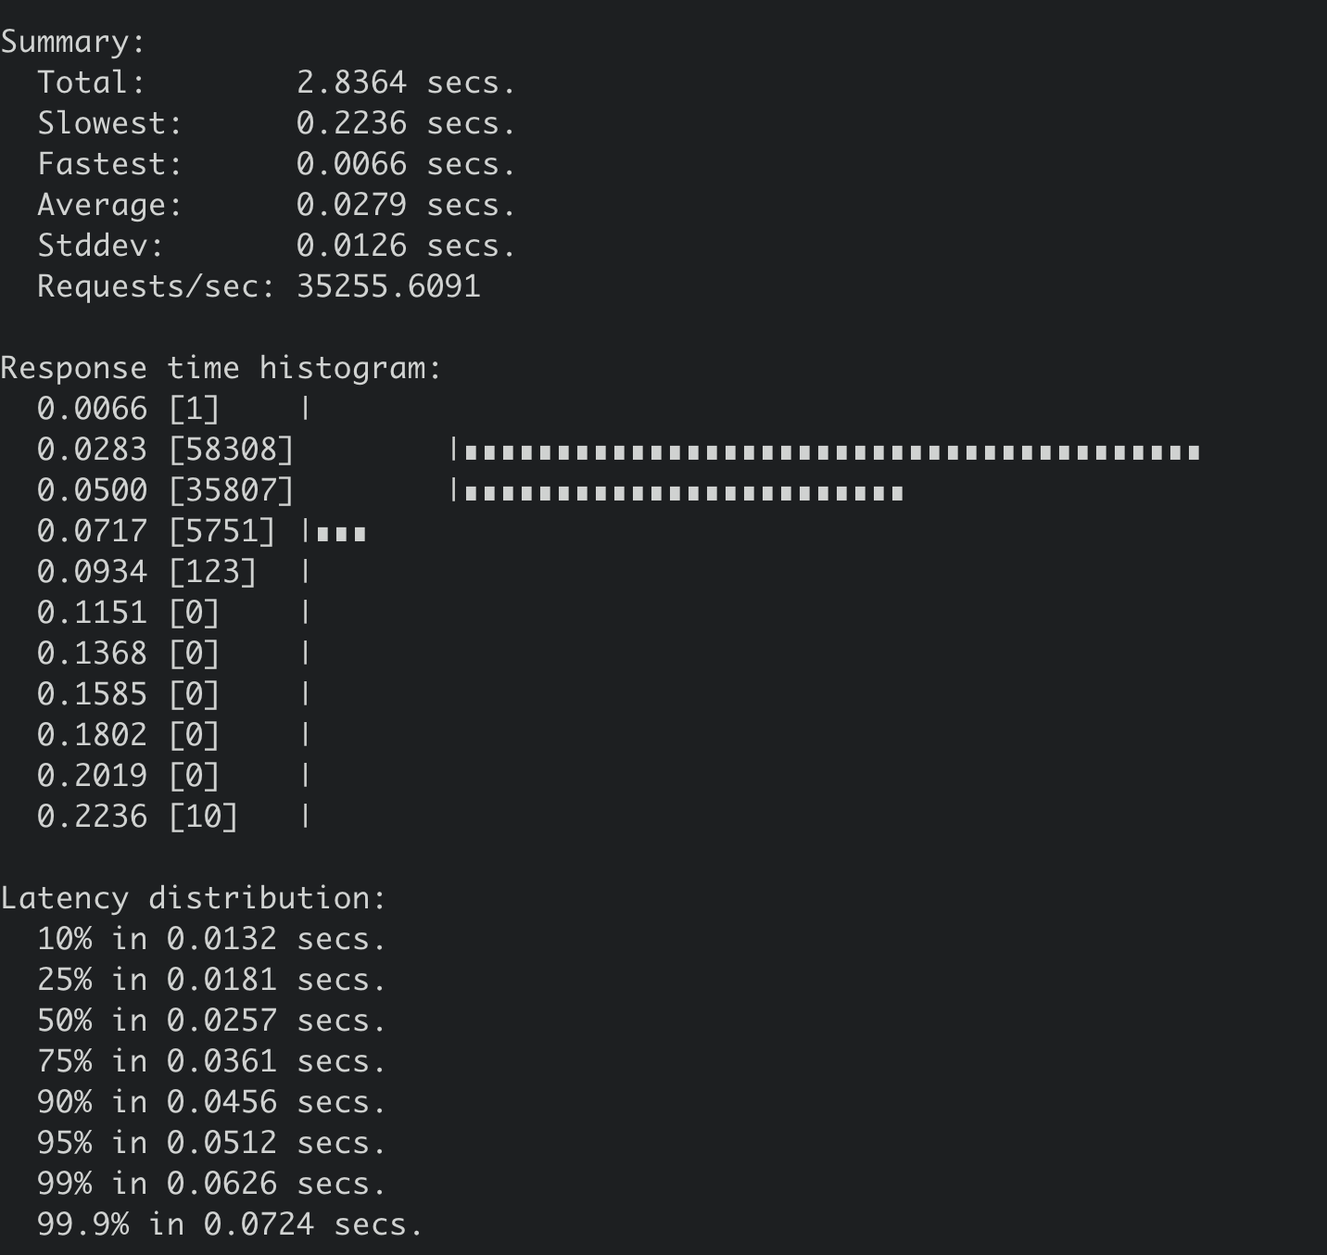Click the 0.0934 [123] histogram row

point(173,573)
